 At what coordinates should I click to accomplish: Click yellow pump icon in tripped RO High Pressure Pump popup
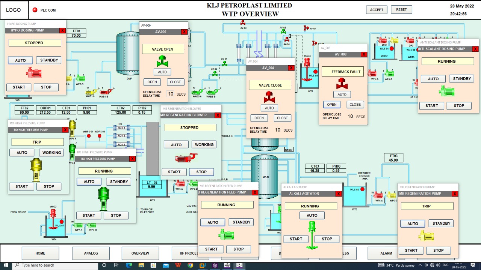click(x=36, y=169)
